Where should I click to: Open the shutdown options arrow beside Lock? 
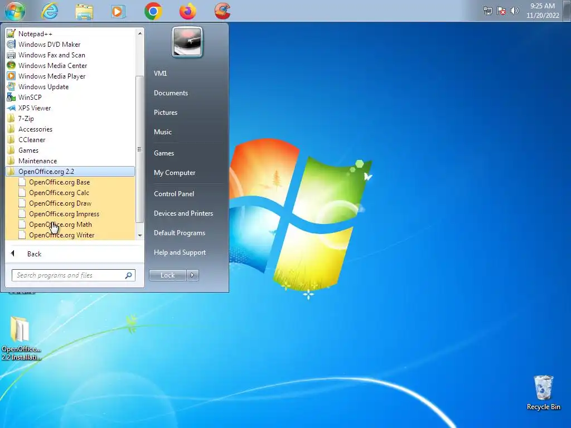pyautogui.click(x=192, y=275)
